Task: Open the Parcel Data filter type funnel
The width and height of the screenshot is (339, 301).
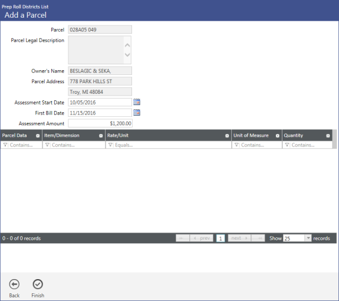Action: pyautogui.click(x=5, y=145)
